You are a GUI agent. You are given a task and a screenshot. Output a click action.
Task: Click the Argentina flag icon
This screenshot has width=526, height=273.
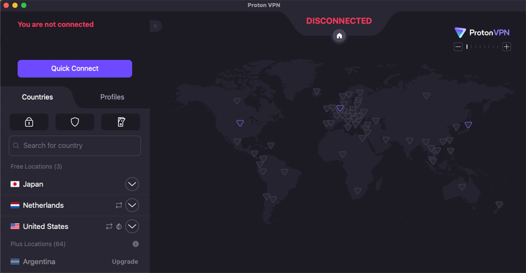pyautogui.click(x=15, y=262)
